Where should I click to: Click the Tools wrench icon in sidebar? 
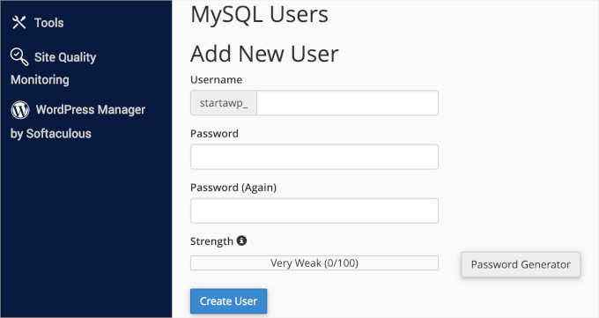pos(18,23)
